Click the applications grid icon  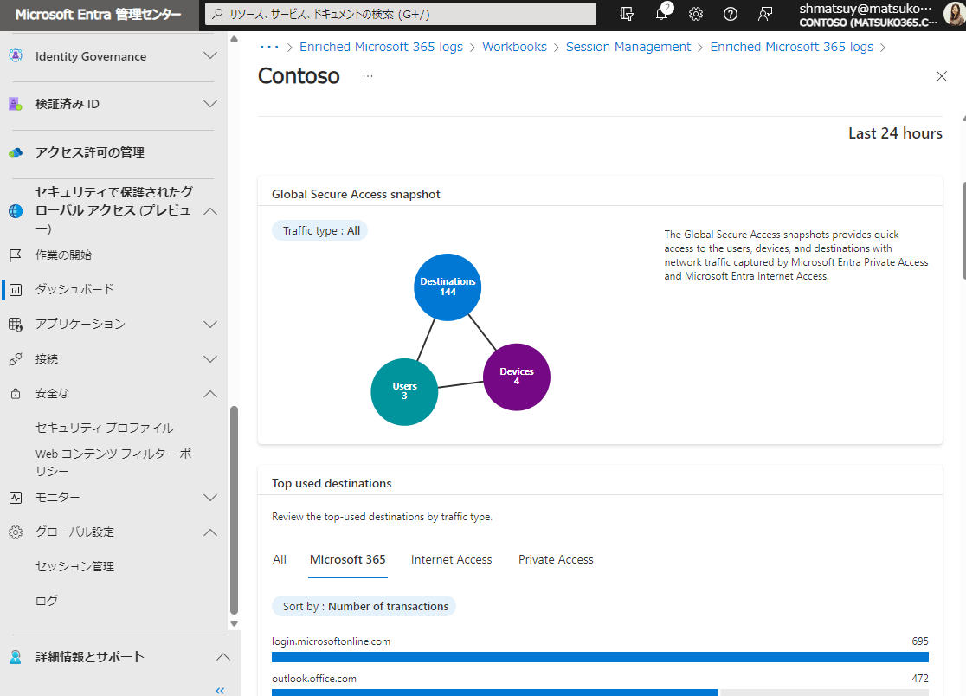coord(16,324)
